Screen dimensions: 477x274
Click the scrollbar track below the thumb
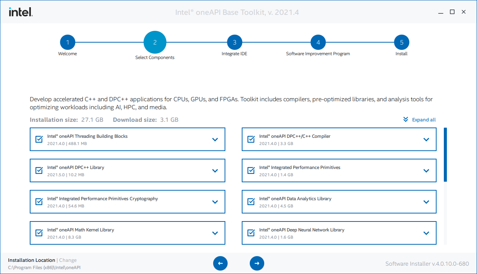pyautogui.click(x=445, y=213)
